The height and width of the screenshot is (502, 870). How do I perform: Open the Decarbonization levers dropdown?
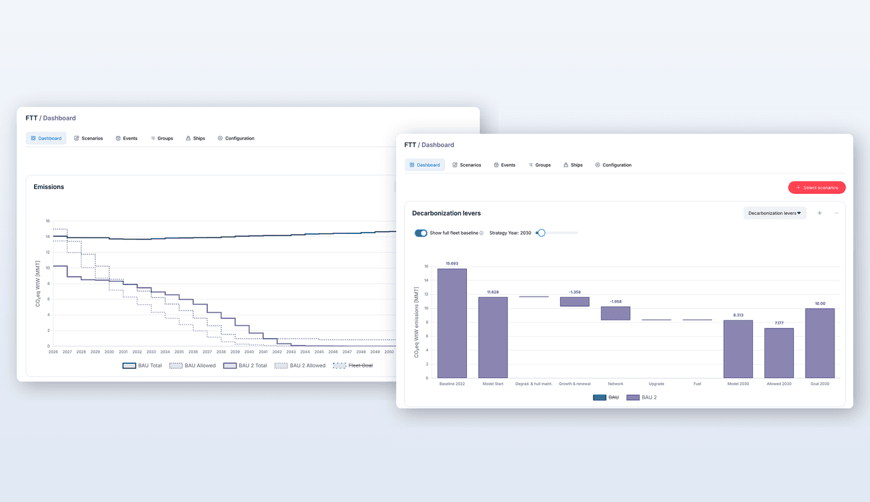tap(774, 213)
